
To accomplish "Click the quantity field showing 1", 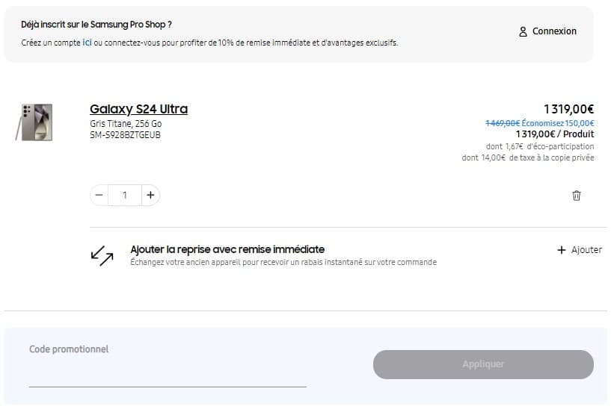I will 125,195.
